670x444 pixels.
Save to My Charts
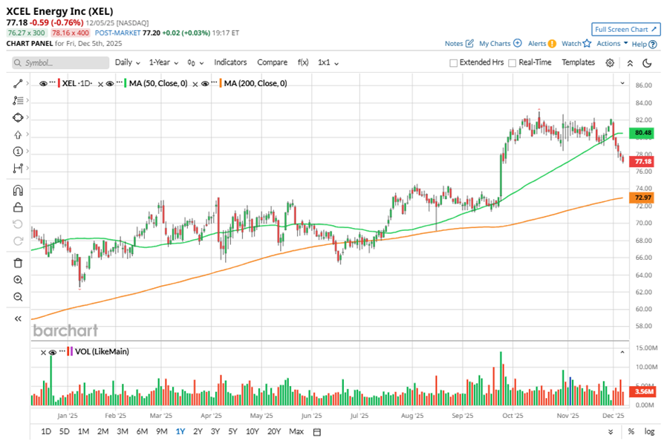[500, 44]
